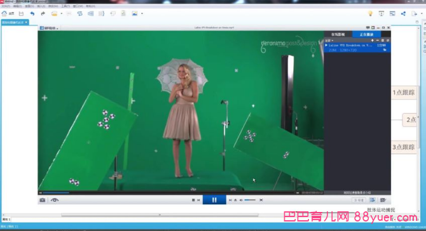The height and width of the screenshot is (231, 426).
Task: Click the horizontal canvas scrollbar
Action: click(160, 215)
